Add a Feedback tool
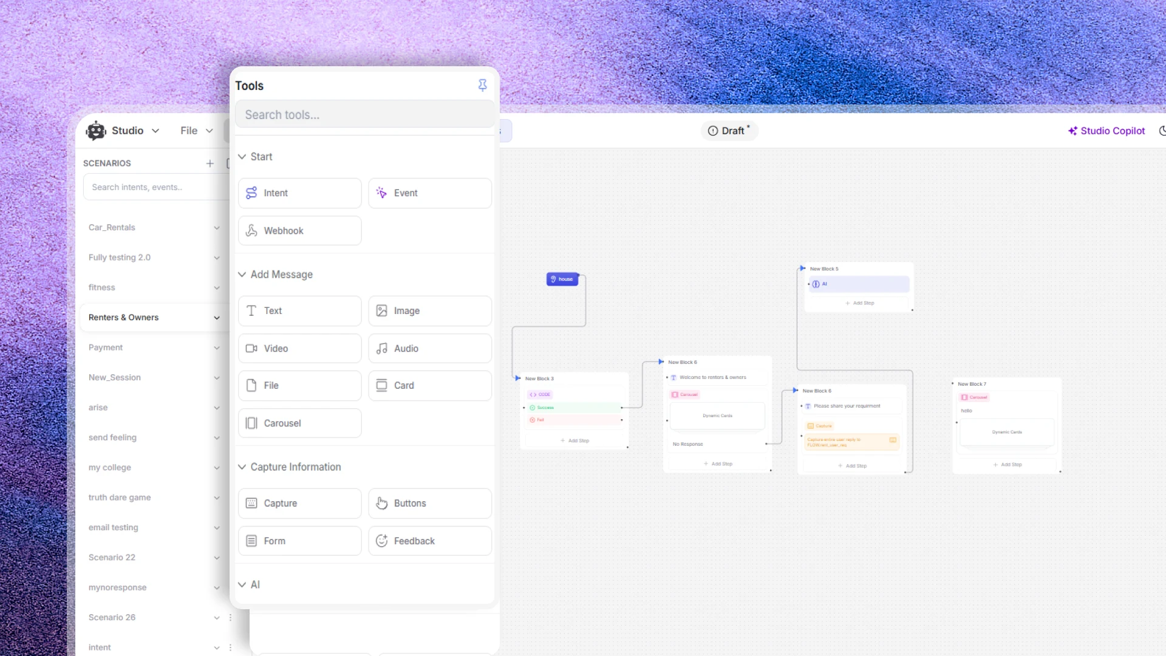 coord(429,541)
